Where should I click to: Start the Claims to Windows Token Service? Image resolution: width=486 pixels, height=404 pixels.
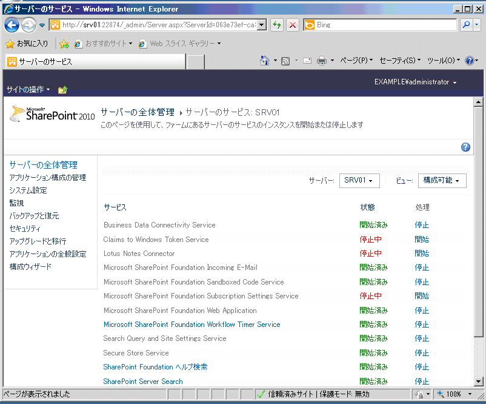click(x=422, y=239)
